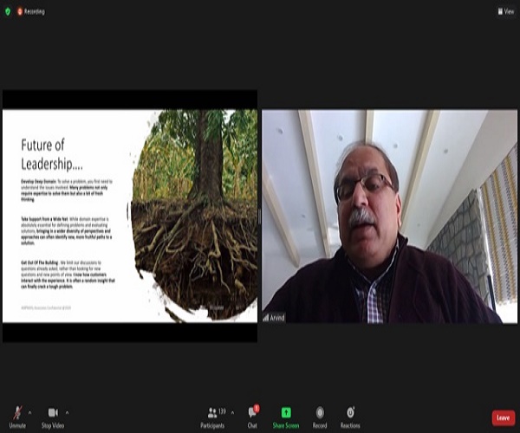Open the Reactions menu
The height and width of the screenshot is (433, 520).
[x=350, y=417]
